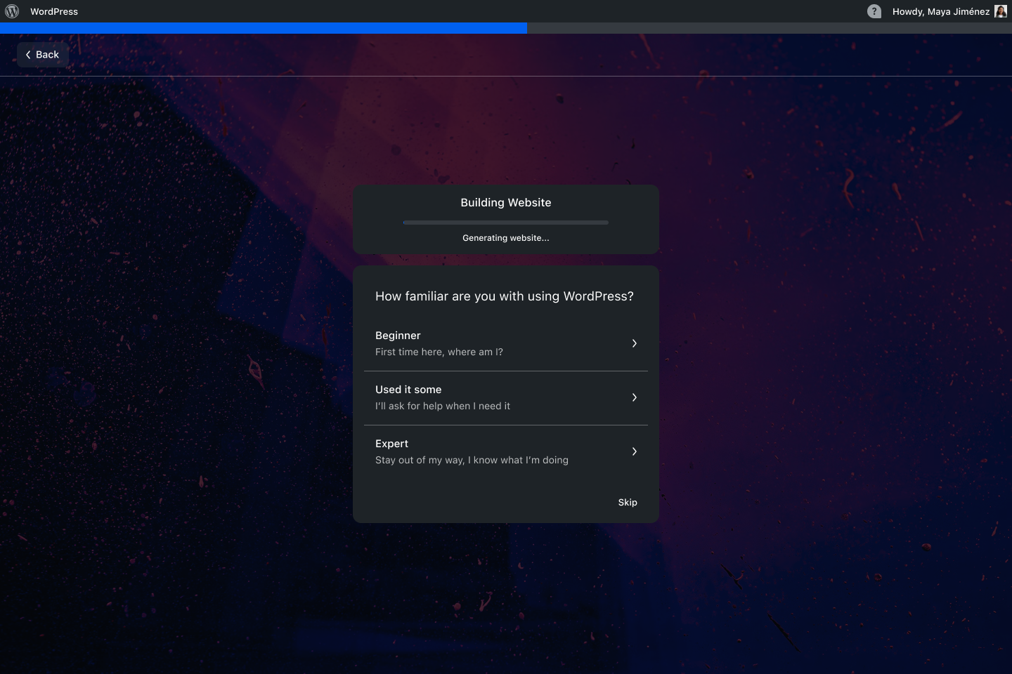Click the chevron next to Used it some
This screenshot has height=674, width=1012.
(x=635, y=397)
